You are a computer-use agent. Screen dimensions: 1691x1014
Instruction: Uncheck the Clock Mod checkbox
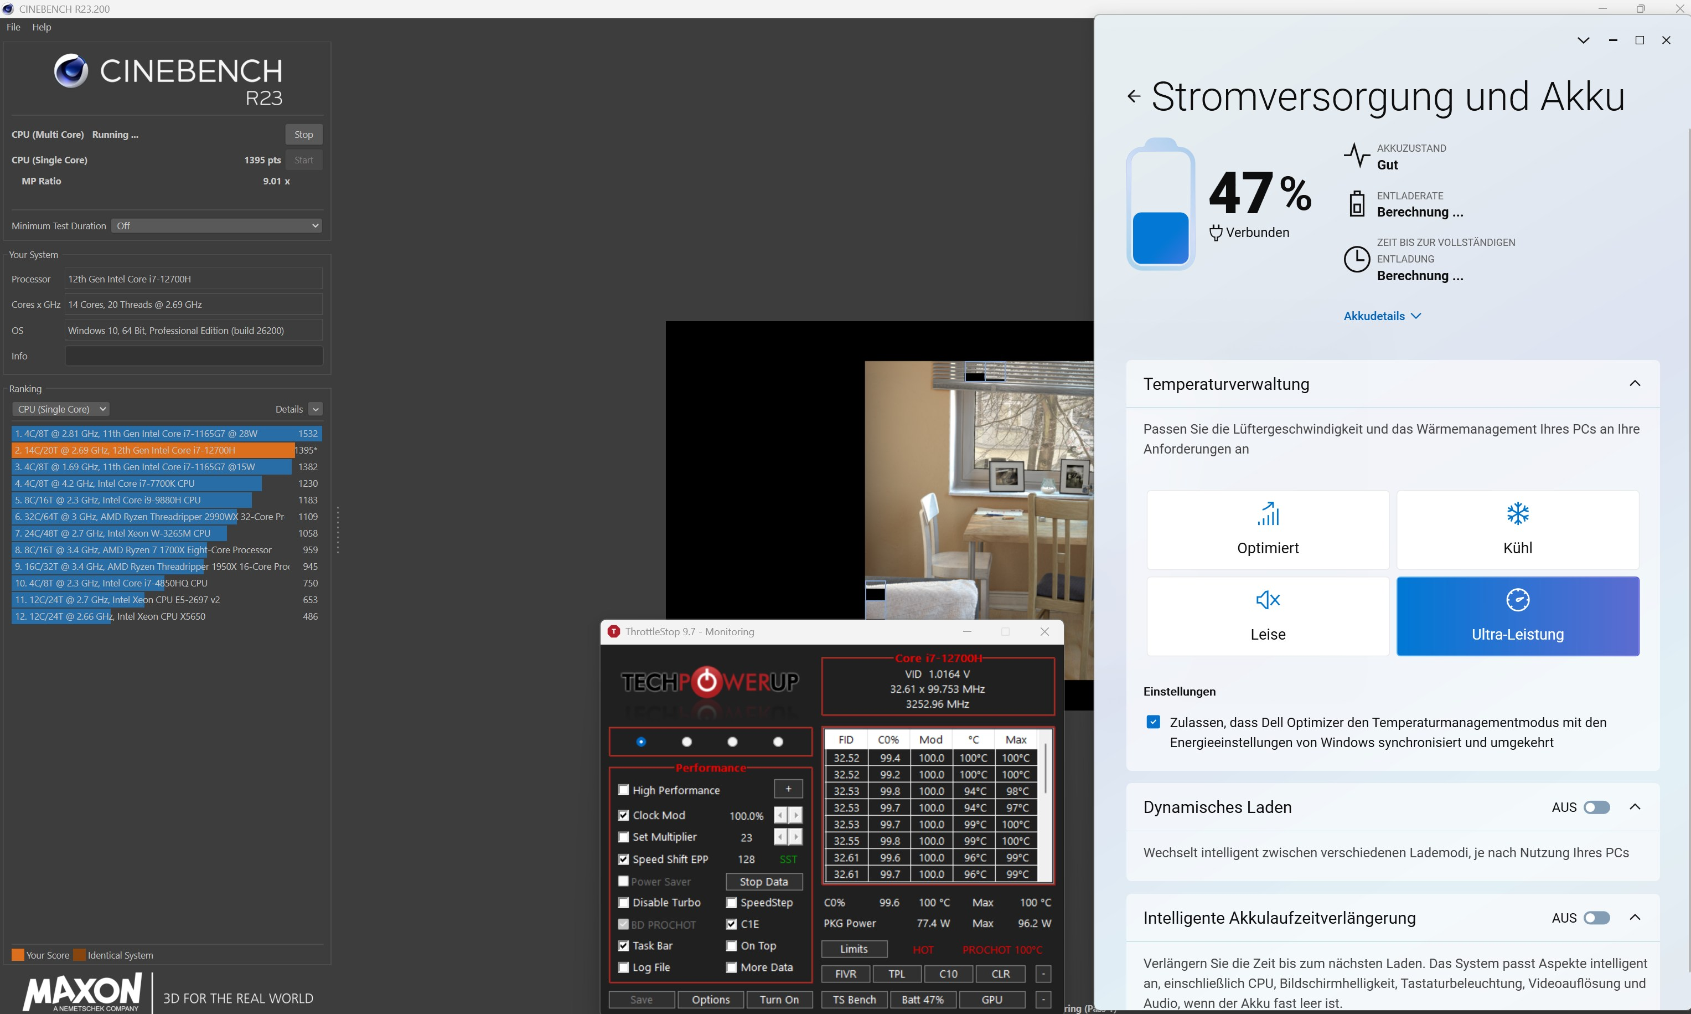(623, 815)
